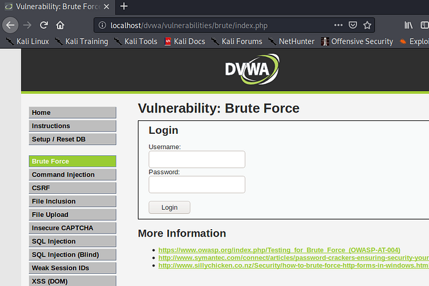Open Kali Linux bookmark
429x286 pixels.
[x=28, y=42]
